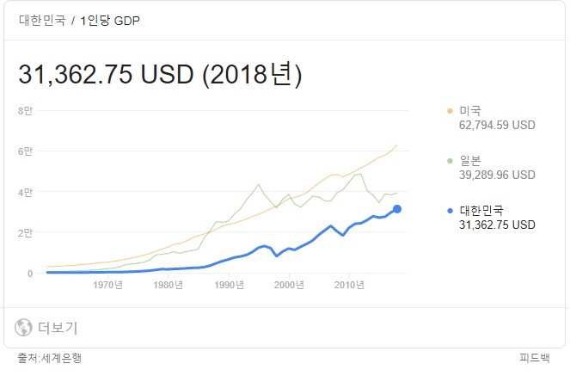
Task: Click the 1990년 axis label
Action: click(x=229, y=285)
